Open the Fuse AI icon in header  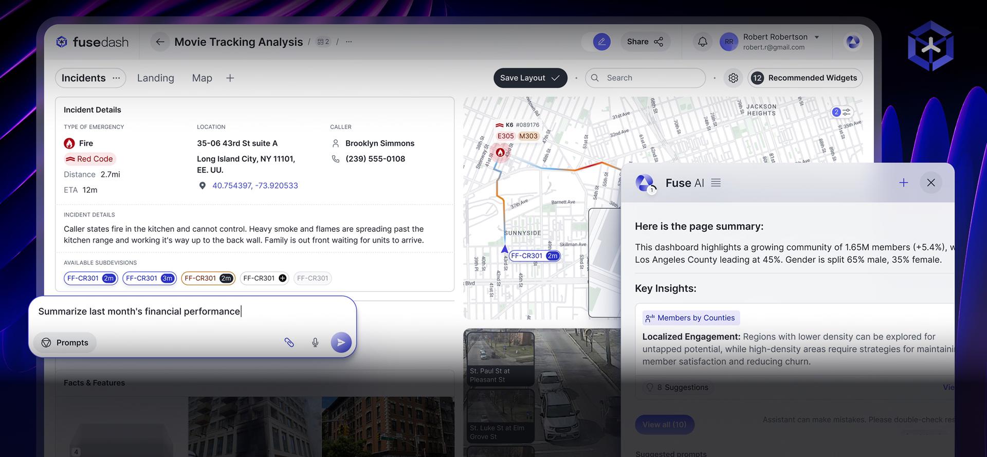pyautogui.click(x=853, y=42)
